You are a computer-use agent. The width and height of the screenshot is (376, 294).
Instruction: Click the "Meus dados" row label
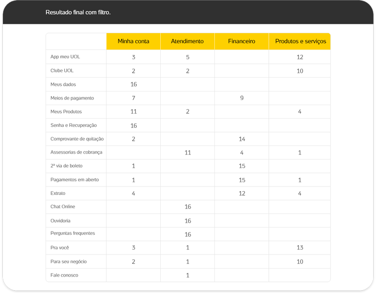(63, 85)
